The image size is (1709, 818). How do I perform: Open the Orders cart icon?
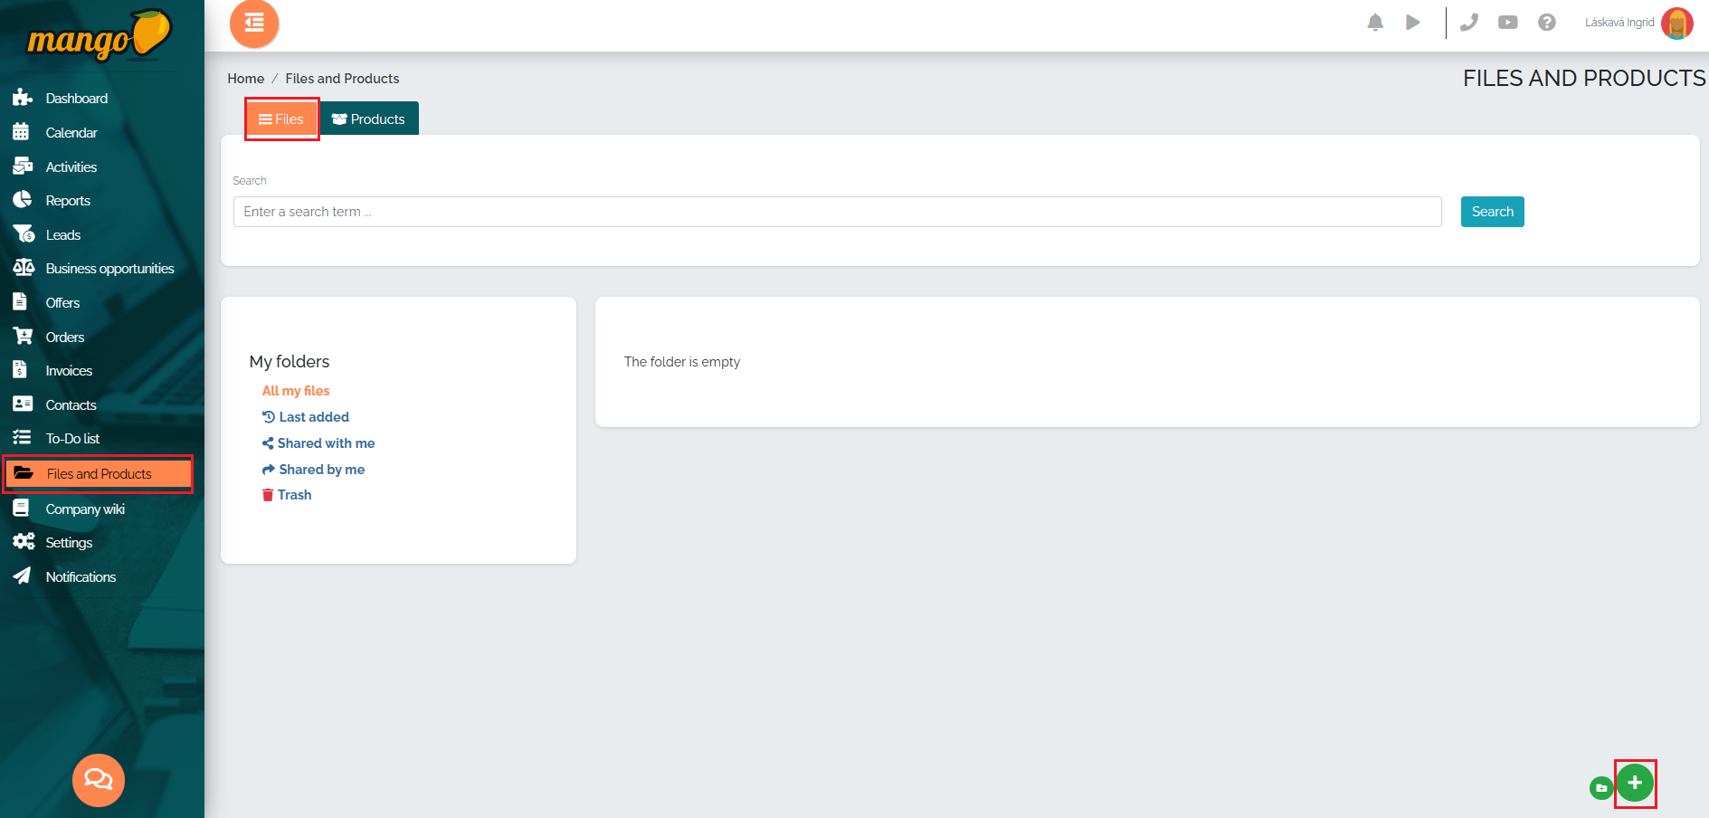[x=23, y=337]
